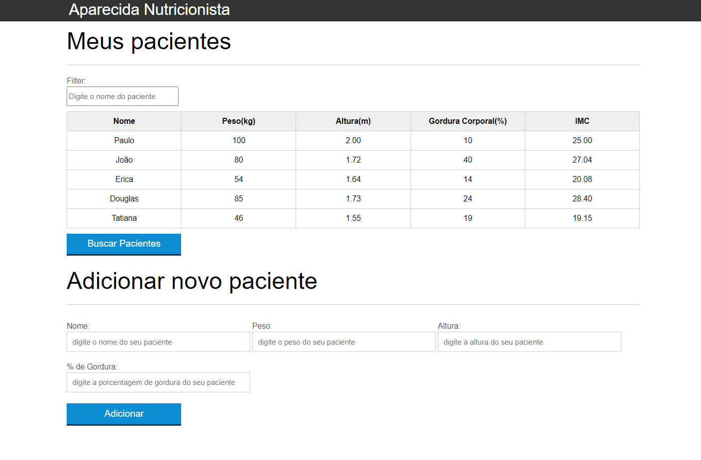
Task: Click Erica's IMC value 20.08
Action: click(x=582, y=180)
